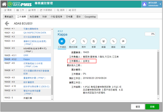
Task: Click the task list scroll up arrow
Action: click(52, 29)
